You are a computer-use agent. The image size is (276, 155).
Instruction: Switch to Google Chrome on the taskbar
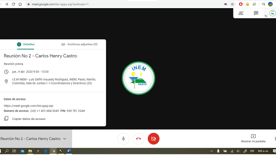[53, 151]
